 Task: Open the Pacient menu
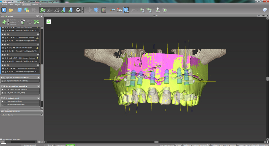[4, 5]
